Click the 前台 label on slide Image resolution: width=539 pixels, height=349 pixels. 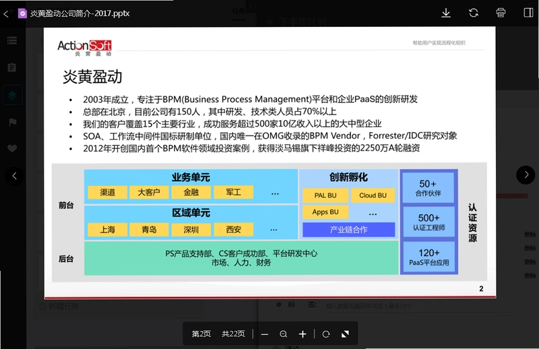pyautogui.click(x=66, y=205)
